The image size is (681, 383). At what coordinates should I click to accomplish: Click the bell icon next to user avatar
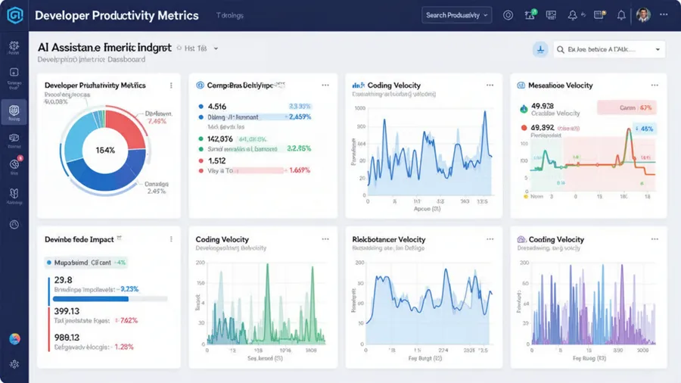pyautogui.click(x=621, y=16)
